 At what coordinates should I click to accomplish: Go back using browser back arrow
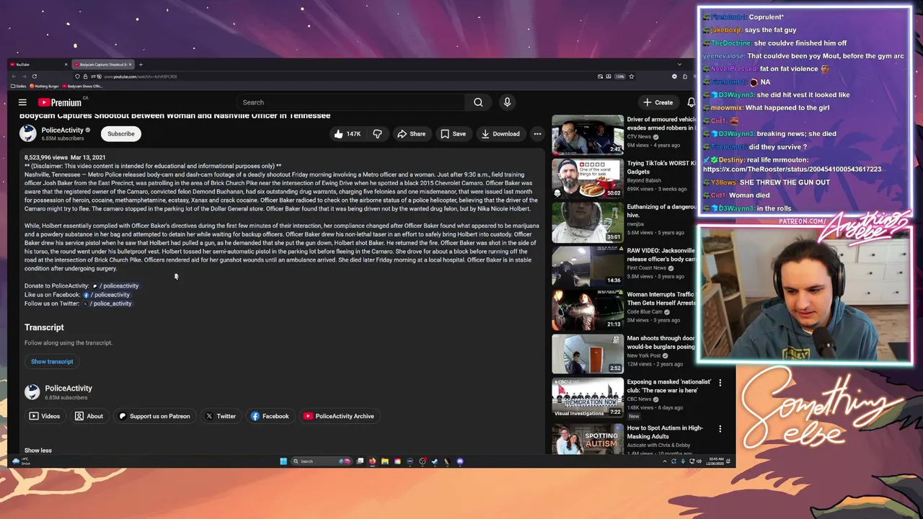(14, 76)
